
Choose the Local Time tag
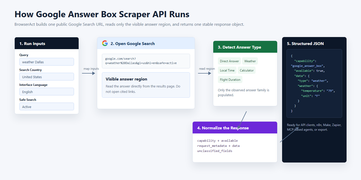[x=227, y=70]
